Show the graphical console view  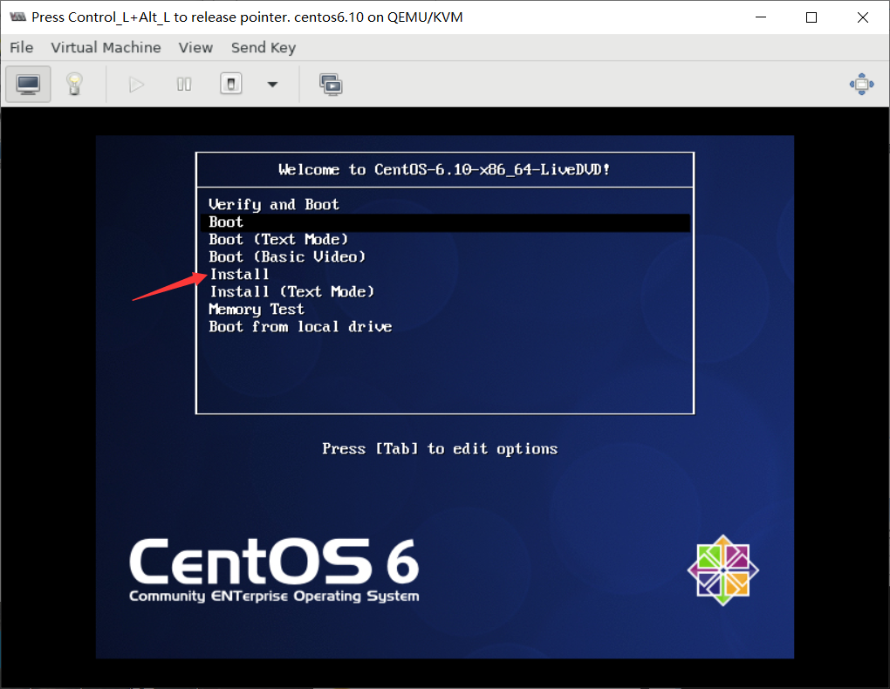tap(28, 84)
